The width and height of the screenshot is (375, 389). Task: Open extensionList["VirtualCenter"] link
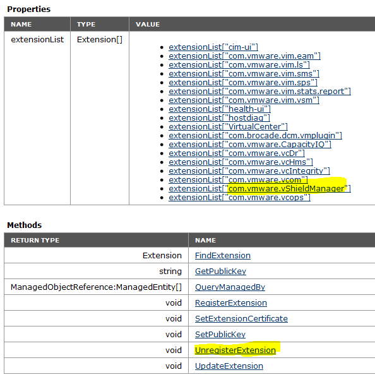pyautogui.click(x=228, y=127)
